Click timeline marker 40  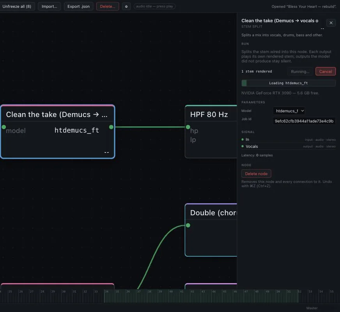click(x=171, y=292)
